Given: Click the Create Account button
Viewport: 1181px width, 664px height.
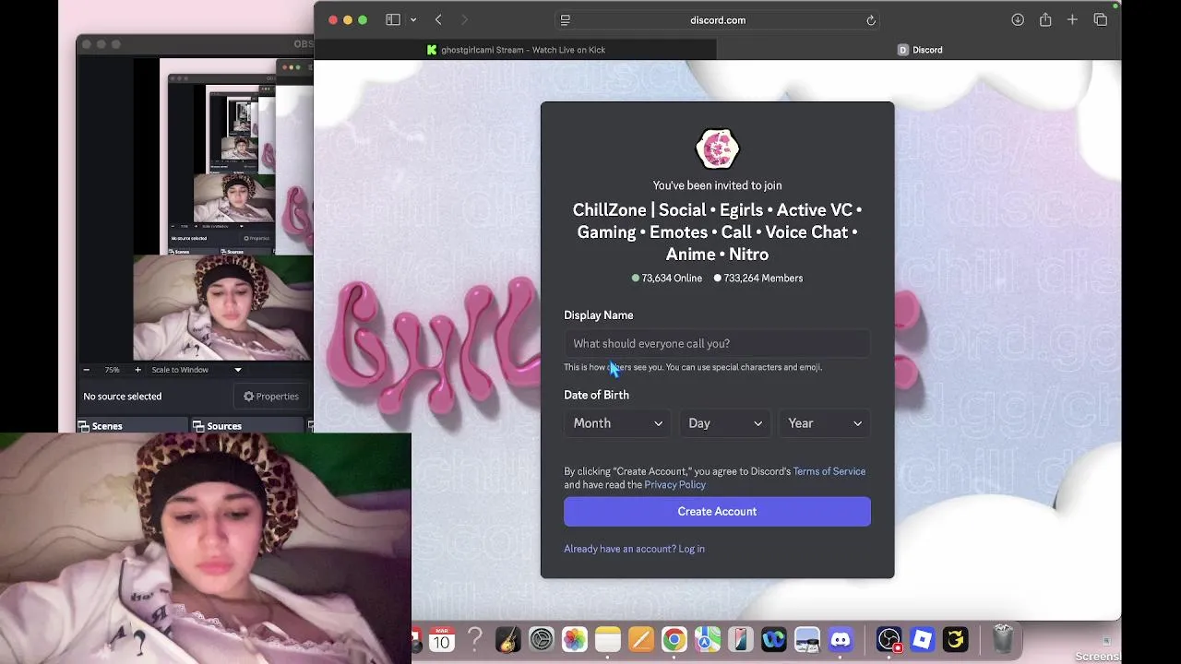Looking at the screenshot, I should pyautogui.click(x=717, y=512).
